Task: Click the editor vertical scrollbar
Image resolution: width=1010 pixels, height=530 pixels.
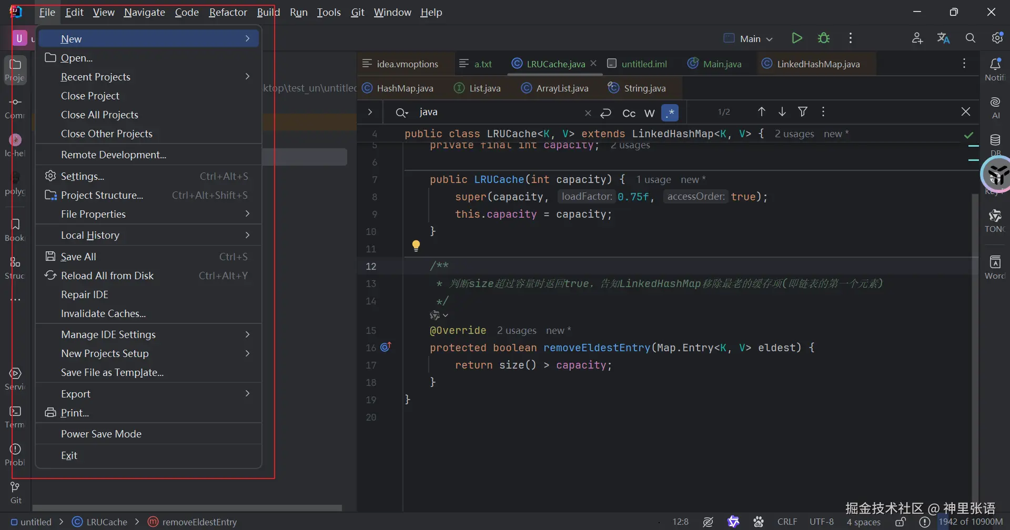Action: pyautogui.click(x=975, y=342)
